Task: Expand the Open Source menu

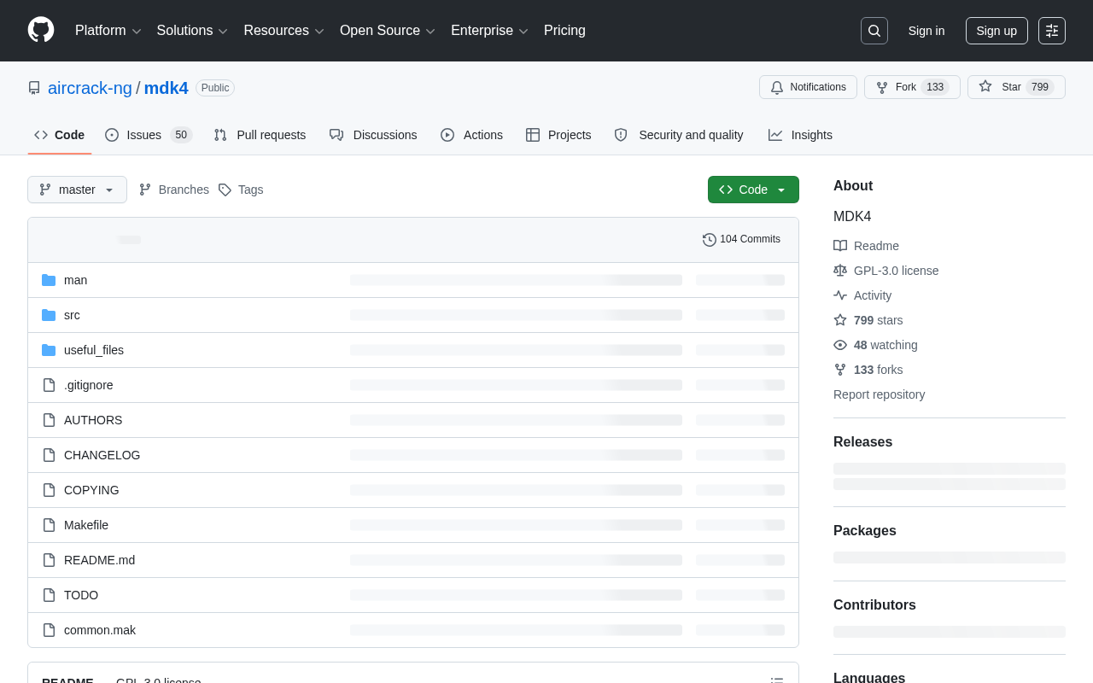Action: tap(388, 31)
